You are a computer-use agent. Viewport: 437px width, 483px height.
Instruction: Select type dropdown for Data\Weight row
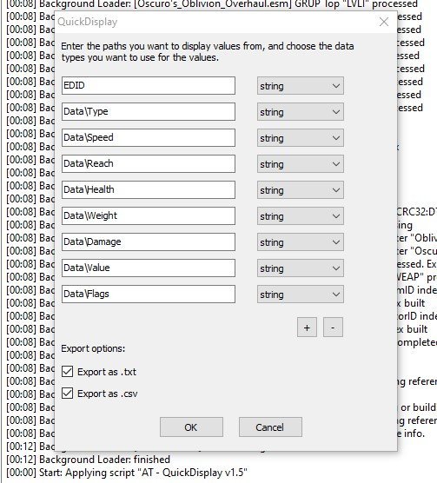click(x=301, y=215)
